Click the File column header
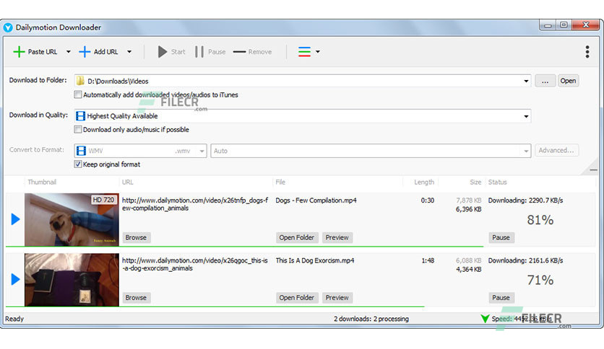The image size is (604, 349). pos(280,182)
